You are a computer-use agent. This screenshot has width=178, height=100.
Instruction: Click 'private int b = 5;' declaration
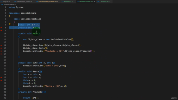[29, 28]
